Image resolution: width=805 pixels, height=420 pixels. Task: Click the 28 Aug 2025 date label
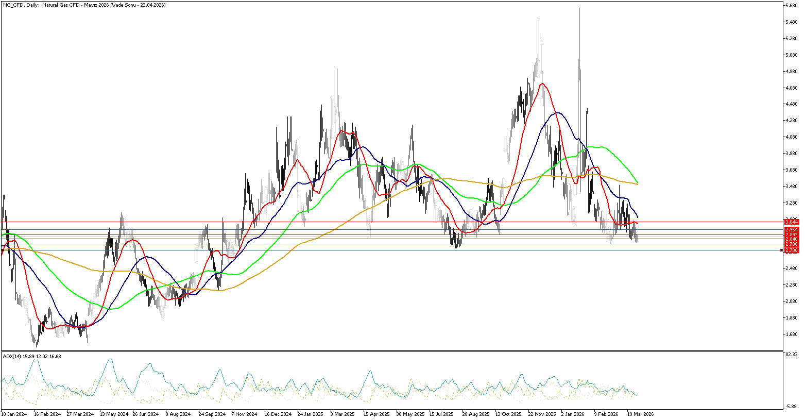pyautogui.click(x=475, y=414)
